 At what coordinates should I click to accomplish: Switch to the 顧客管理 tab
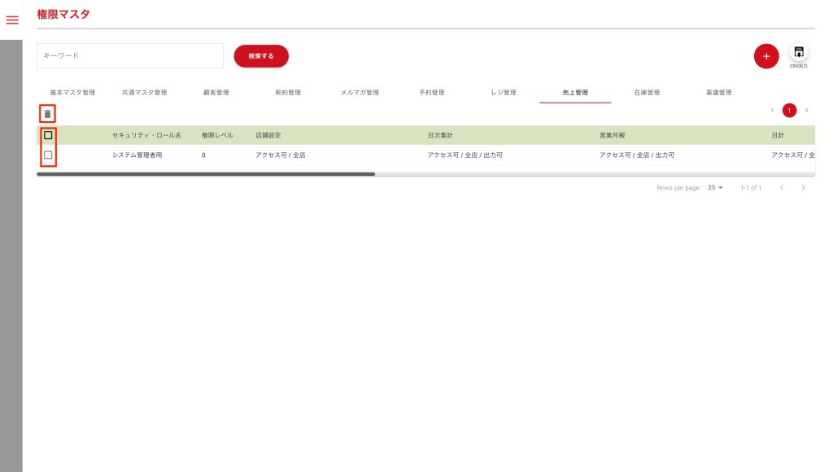tap(216, 93)
